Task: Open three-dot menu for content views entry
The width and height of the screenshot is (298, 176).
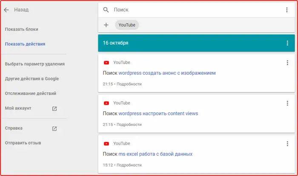Action: tap(287, 103)
